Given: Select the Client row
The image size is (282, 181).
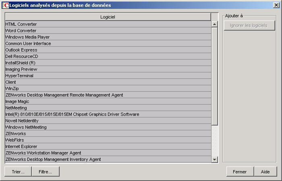Looking at the screenshot, I should point(108,82).
